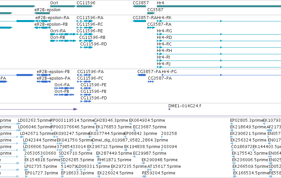
Task: Open the LD42671.5prime EST label
Action: (37, 134)
